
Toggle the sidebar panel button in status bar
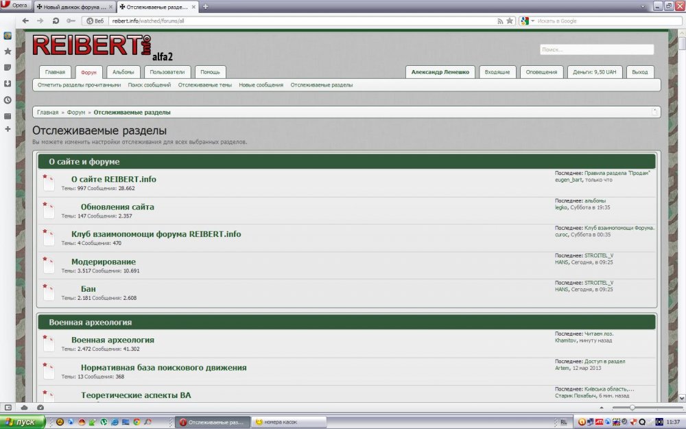[x=8, y=408]
